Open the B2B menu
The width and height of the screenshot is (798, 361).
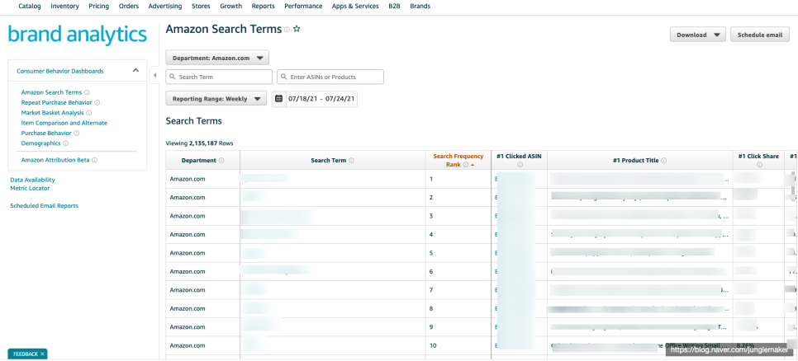click(x=394, y=6)
